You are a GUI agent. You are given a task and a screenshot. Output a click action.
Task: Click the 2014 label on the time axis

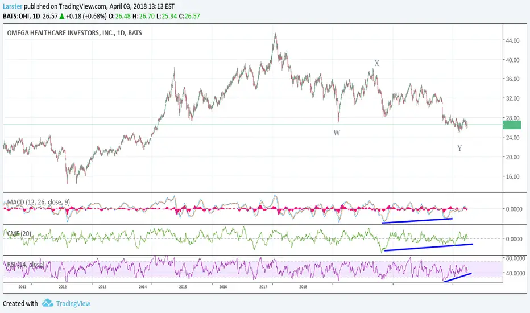point(143,287)
